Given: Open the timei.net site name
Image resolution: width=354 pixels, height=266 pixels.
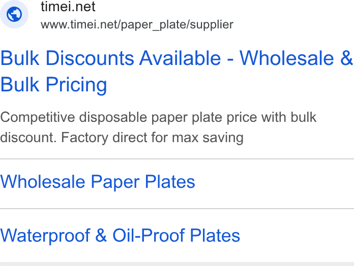Looking at the screenshot, I should 68,6.
